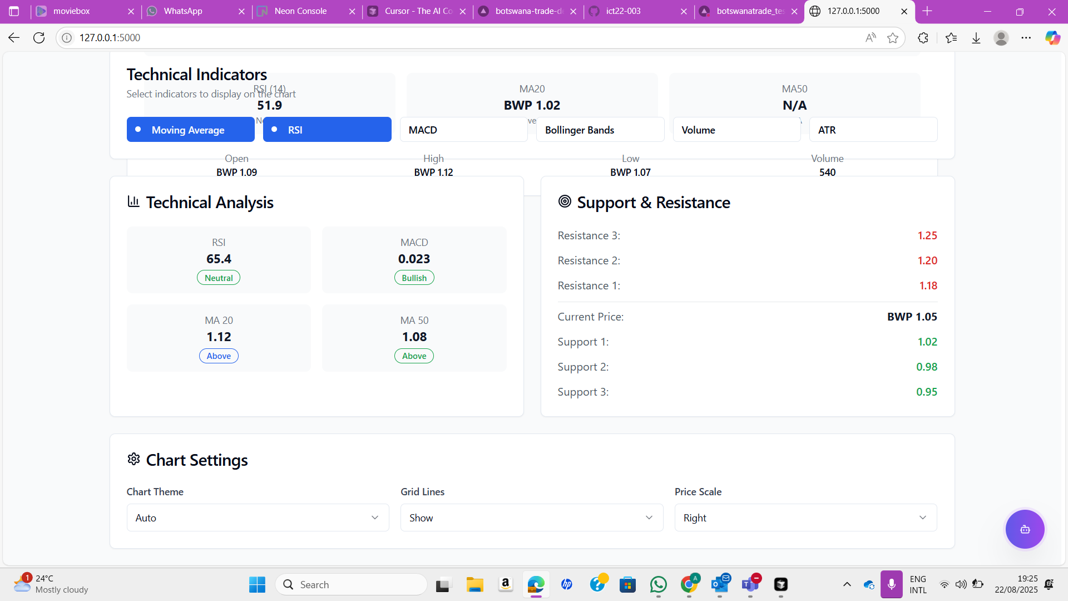Open the Grid Lines dropdown

531,518
